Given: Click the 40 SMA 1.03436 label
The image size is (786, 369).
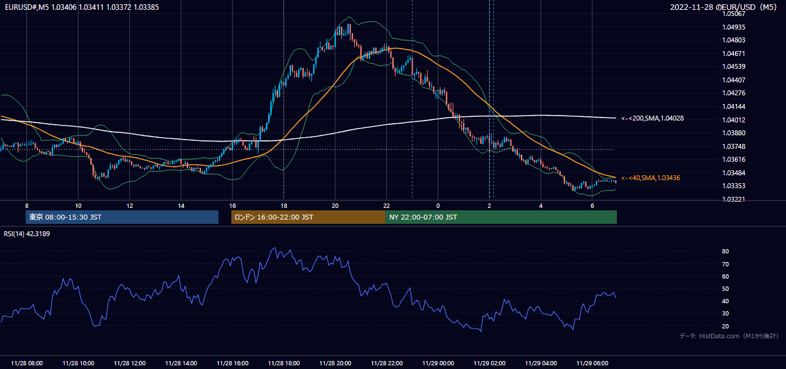Looking at the screenshot, I should tap(651, 178).
